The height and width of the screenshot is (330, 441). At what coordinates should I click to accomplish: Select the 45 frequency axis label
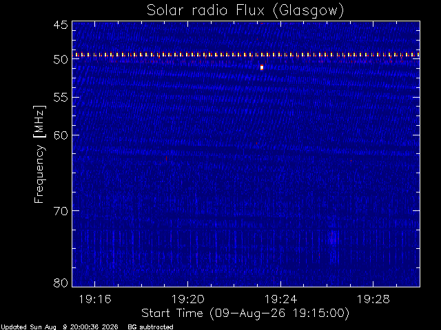coord(61,25)
